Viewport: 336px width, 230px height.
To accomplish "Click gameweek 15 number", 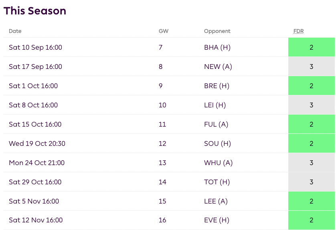I will [x=162, y=201].
